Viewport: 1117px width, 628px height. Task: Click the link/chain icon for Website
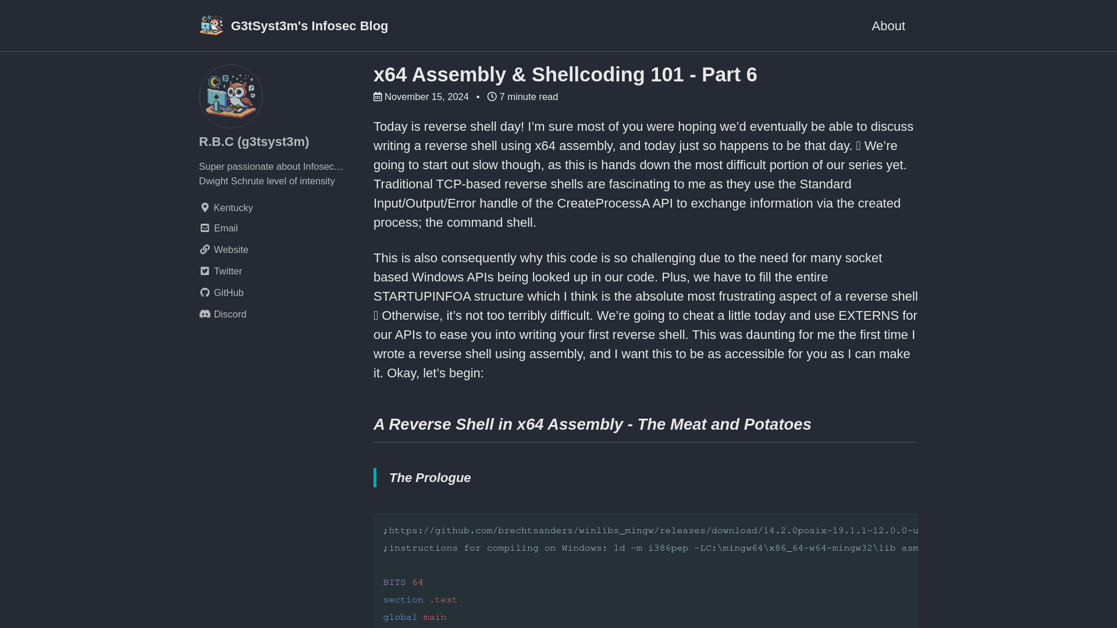click(205, 249)
